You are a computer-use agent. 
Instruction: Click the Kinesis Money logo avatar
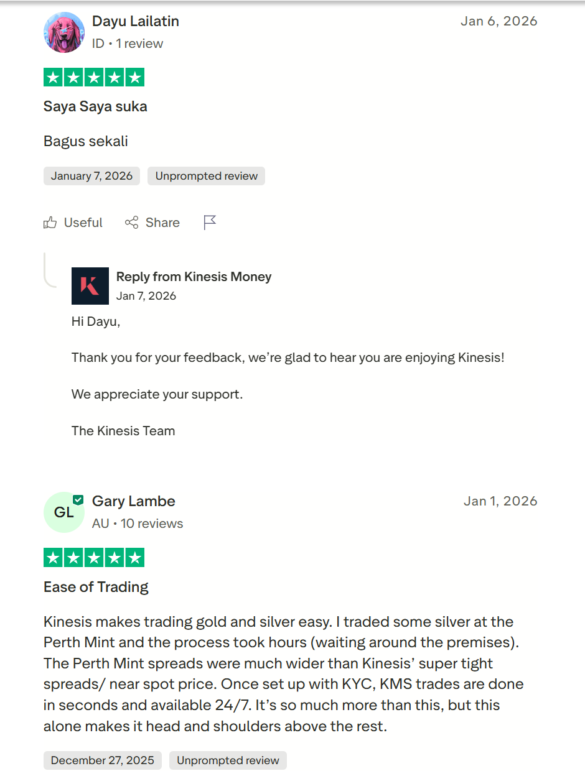(x=90, y=286)
